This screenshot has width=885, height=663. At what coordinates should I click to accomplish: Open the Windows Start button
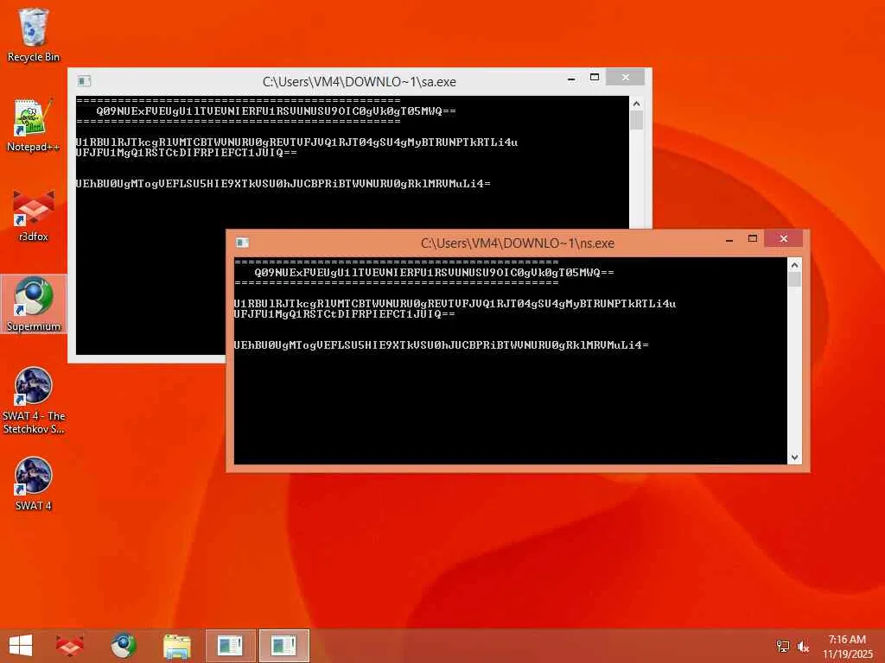coord(21,646)
